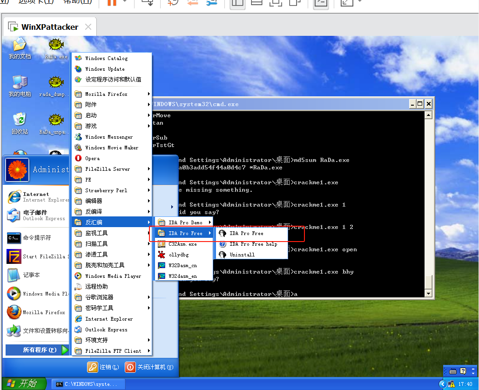
Task: Open IDA Pro Free help entry
Action: (252, 244)
